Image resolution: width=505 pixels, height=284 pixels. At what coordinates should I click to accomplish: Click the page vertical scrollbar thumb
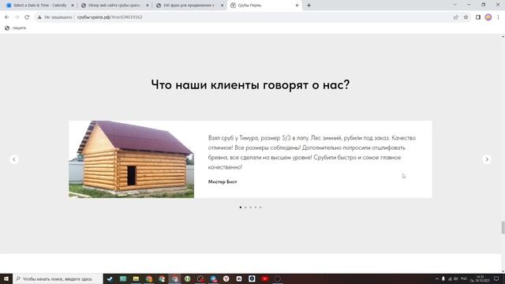[503, 227]
